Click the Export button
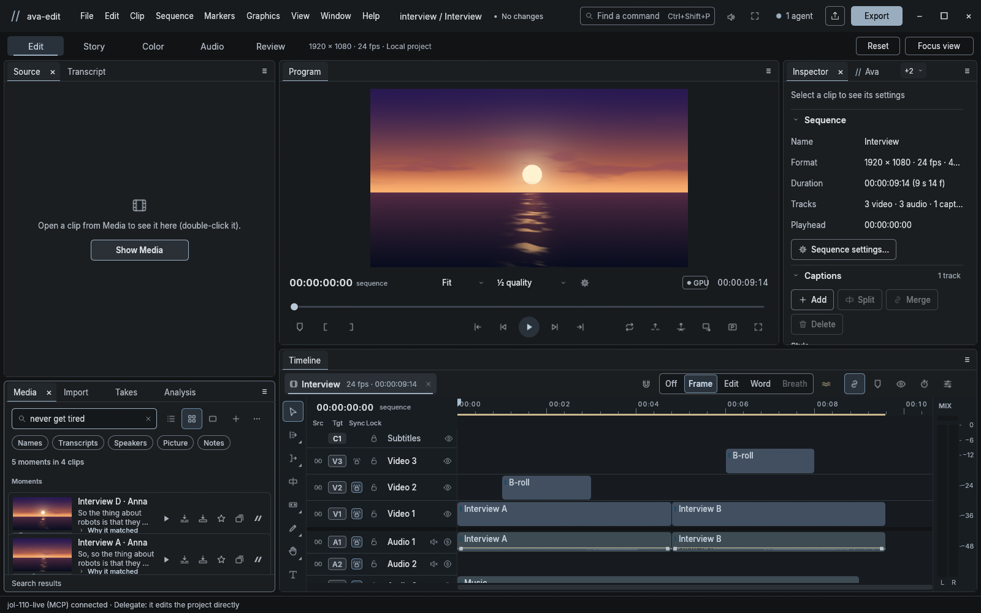981x613 pixels. click(x=876, y=16)
